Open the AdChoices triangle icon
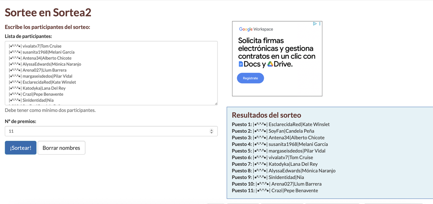 pos(315,24)
